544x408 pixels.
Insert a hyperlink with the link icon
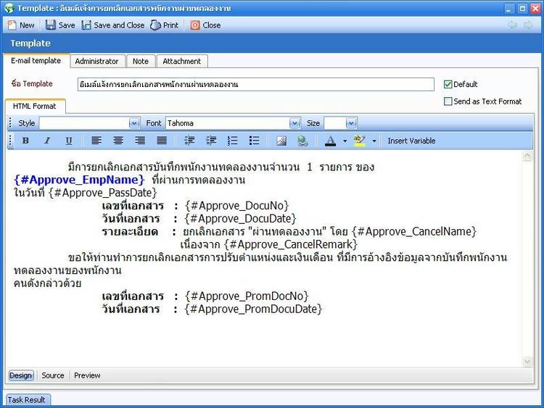coord(302,141)
